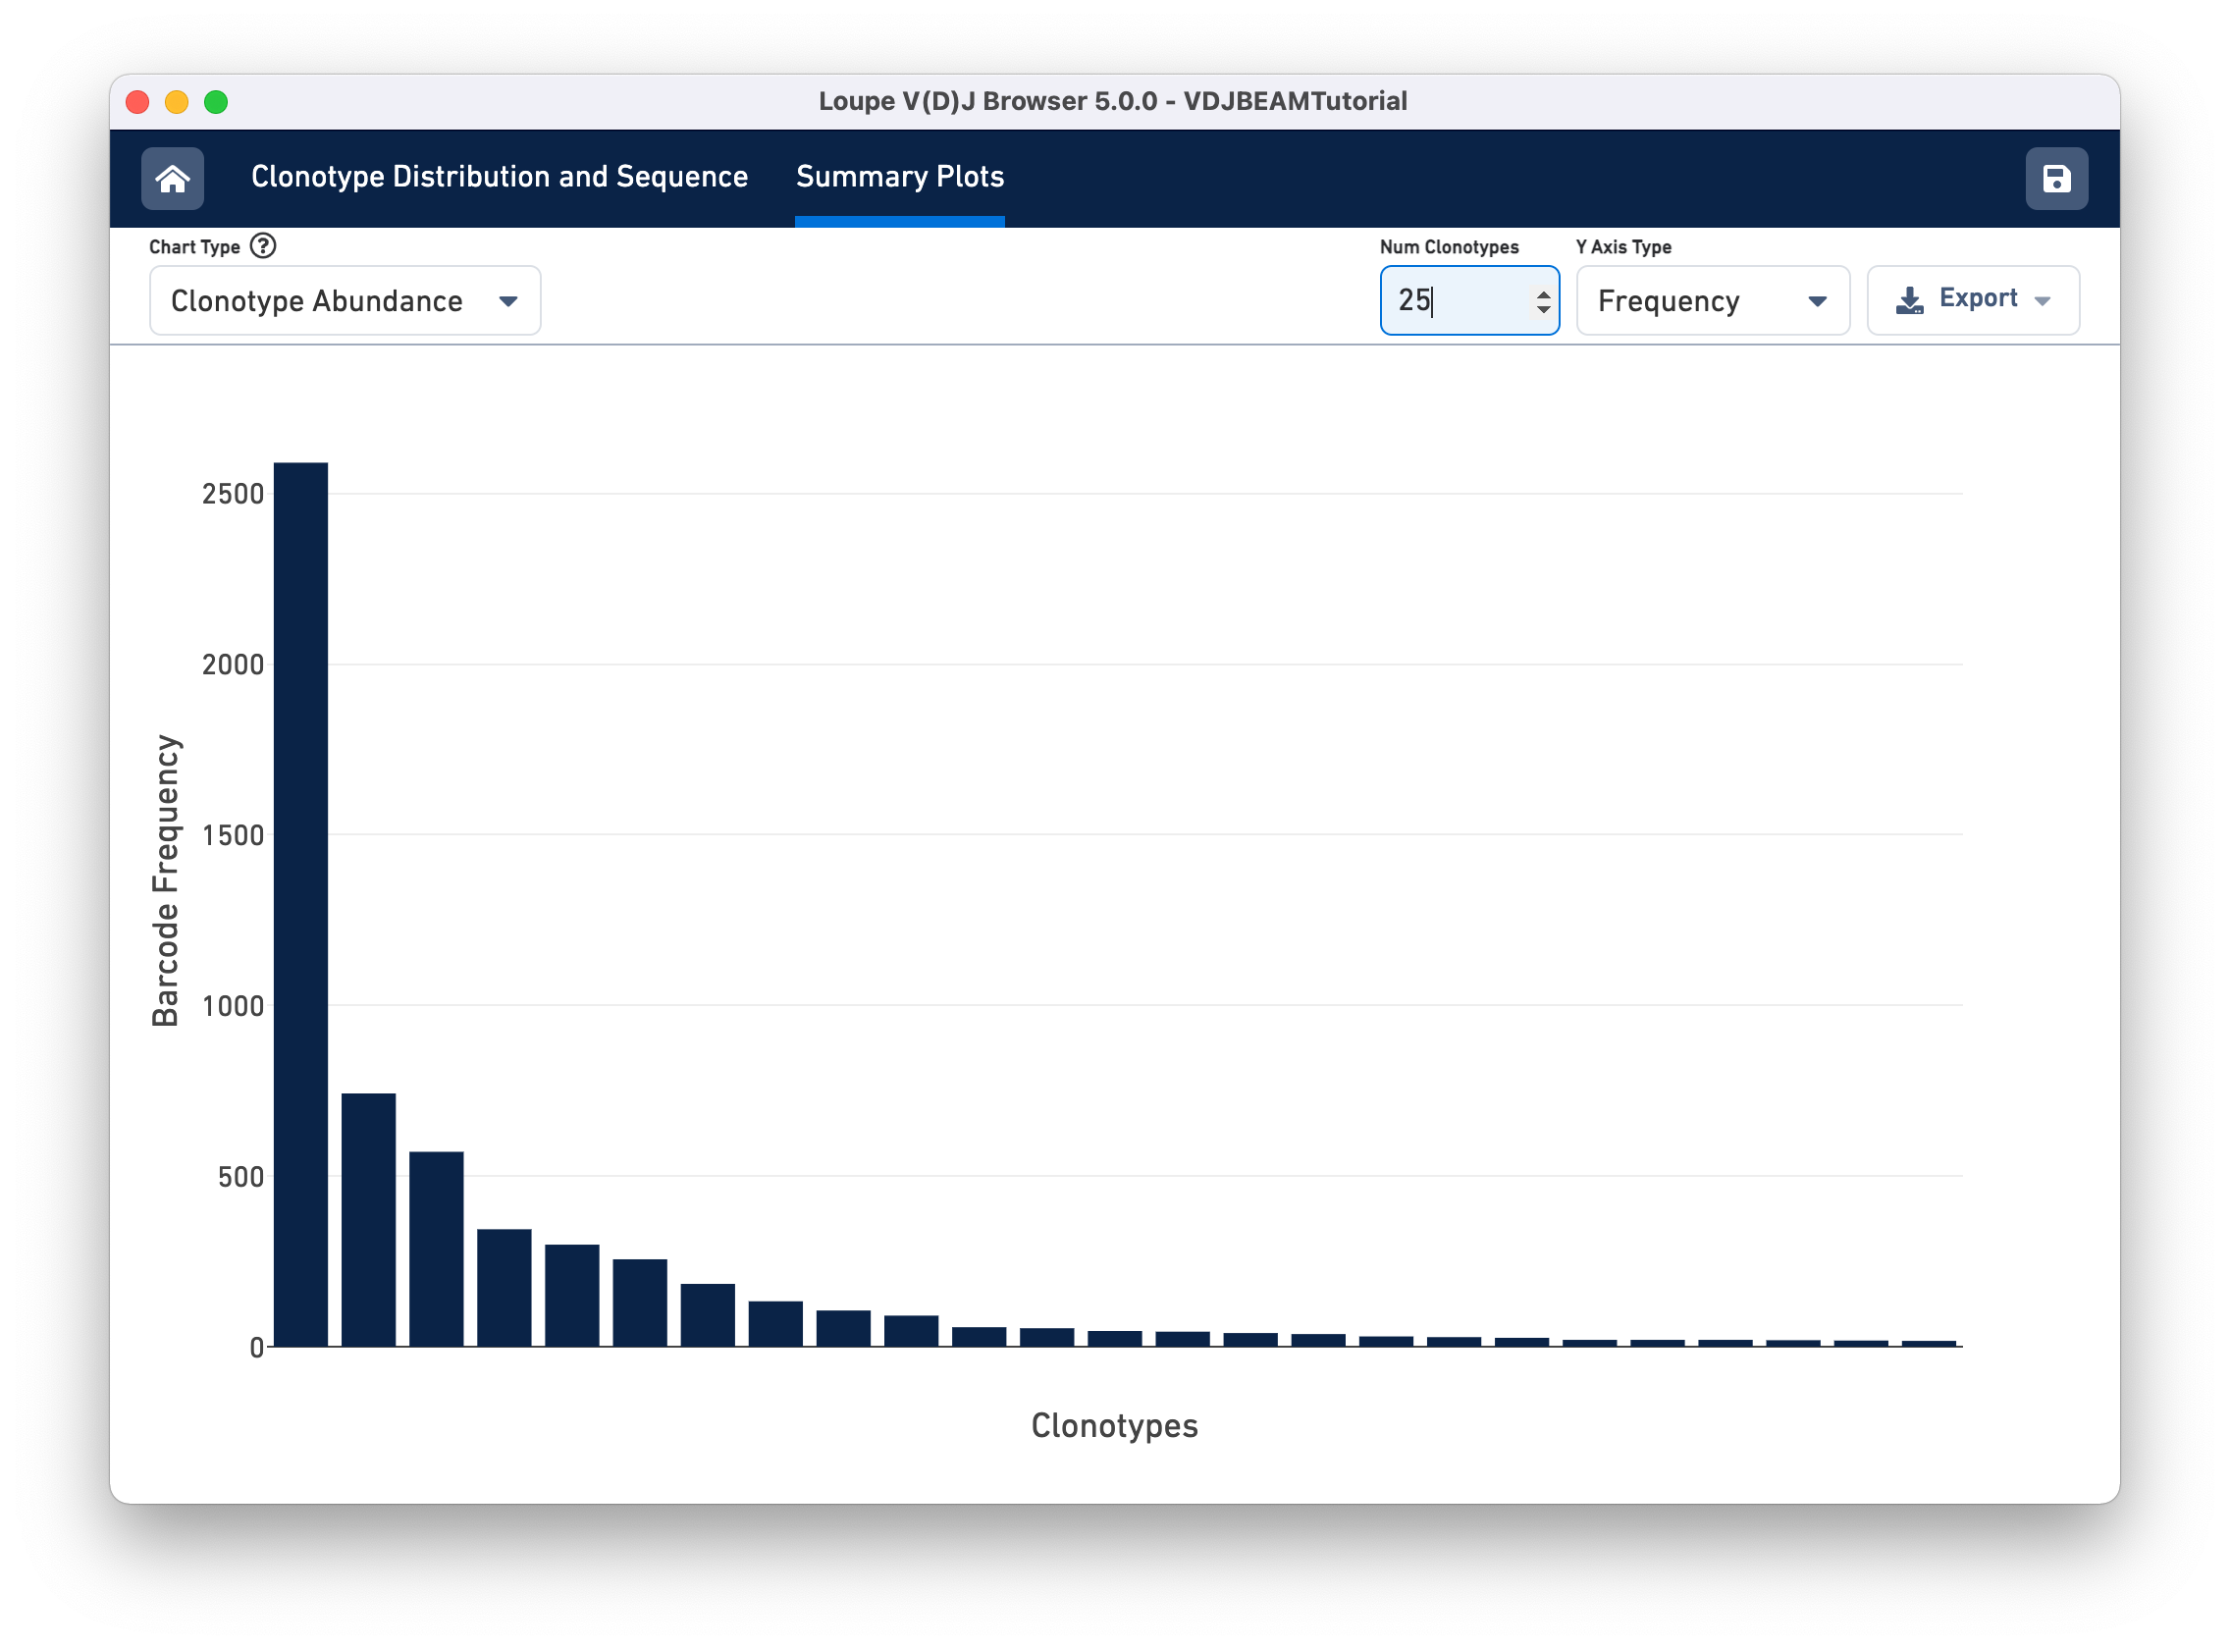Click the Num Clonotypes stepper down arrow
This screenshot has width=2230, height=1649.
click(1542, 309)
